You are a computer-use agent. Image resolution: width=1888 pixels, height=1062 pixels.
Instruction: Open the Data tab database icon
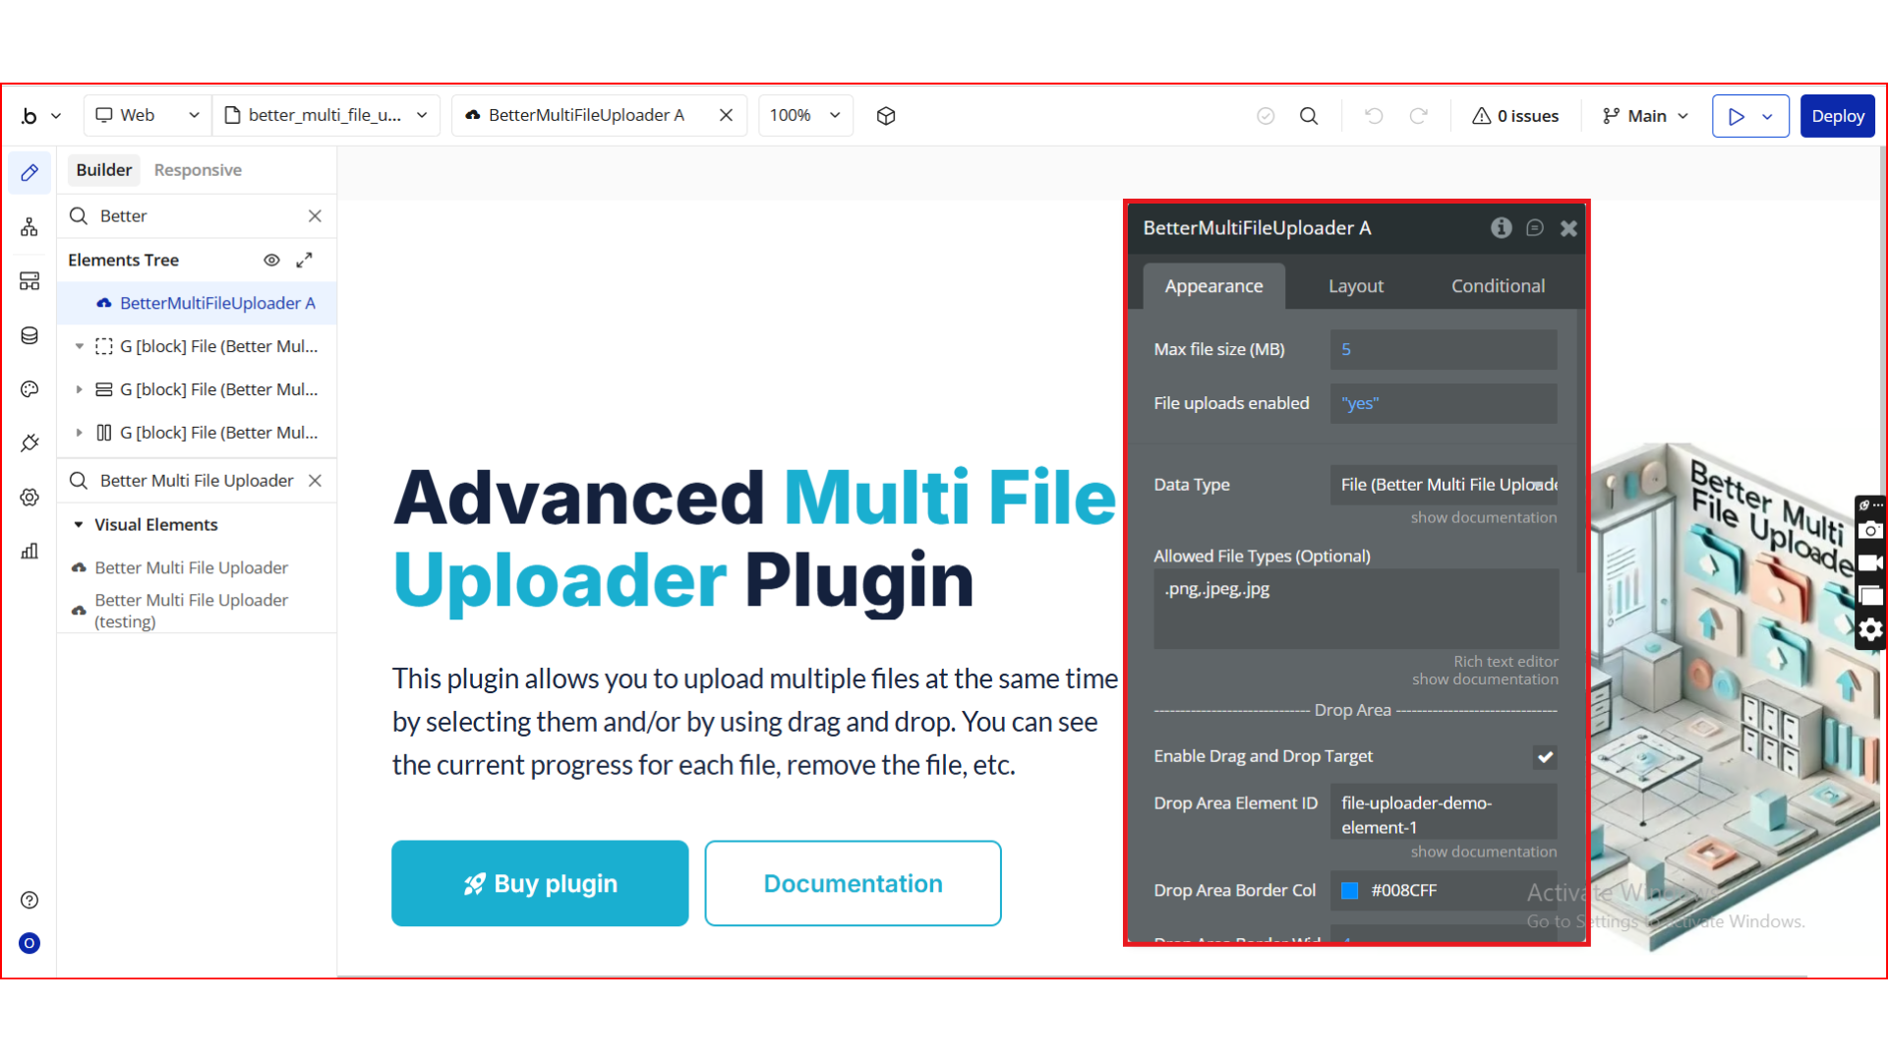29,335
